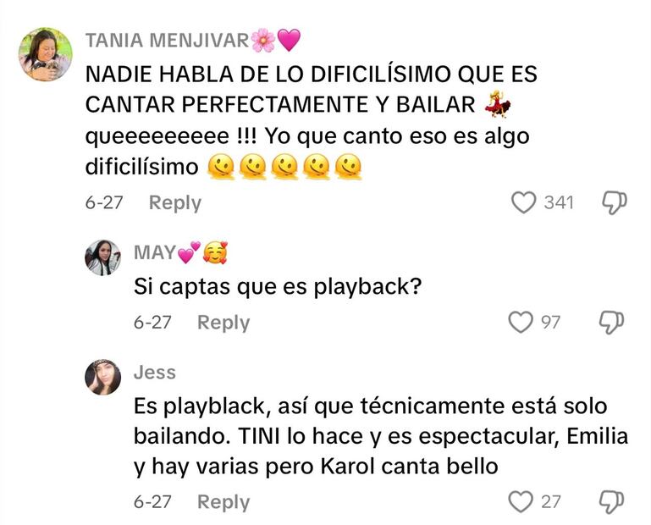651x525 pixels.
Task: Like Tania Menjivar's comment with heart icon
Action: click(523, 202)
